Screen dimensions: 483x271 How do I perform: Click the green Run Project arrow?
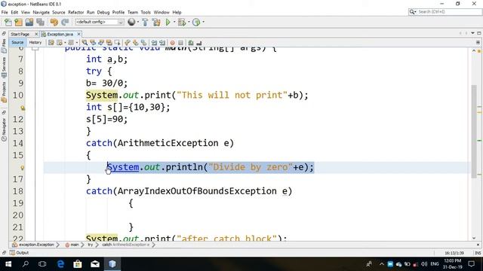coord(168,22)
